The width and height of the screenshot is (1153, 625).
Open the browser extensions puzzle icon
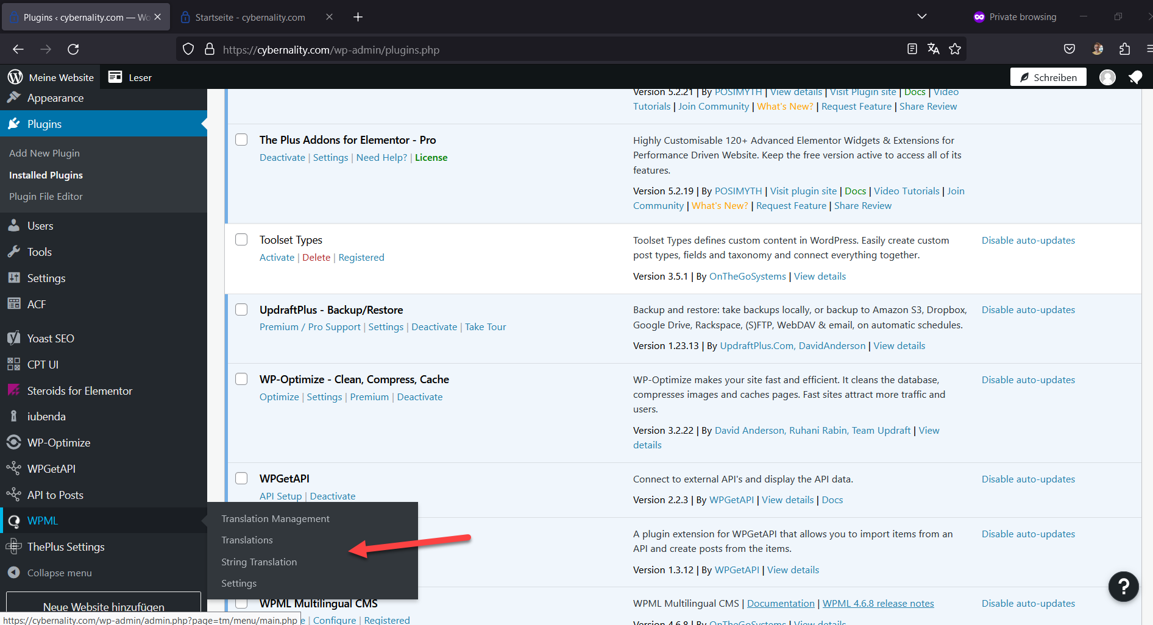1124,49
